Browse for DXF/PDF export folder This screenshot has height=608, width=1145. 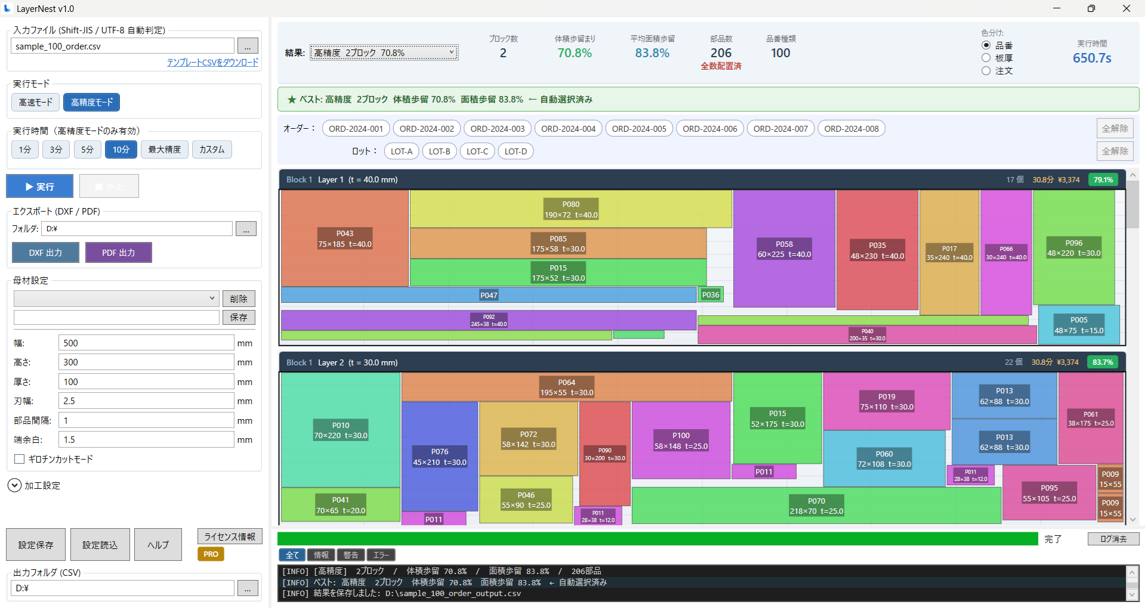[x=246, y=228]
